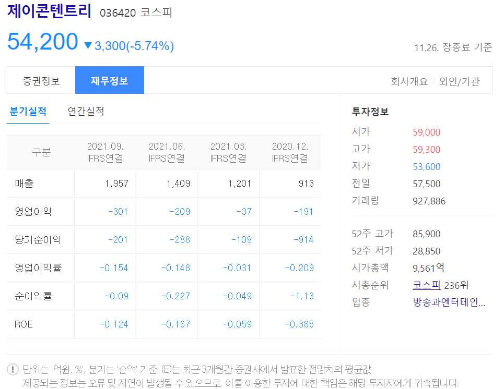Click 매출 value 913
The width and height of the screenshot is (504, 389).
306,184
